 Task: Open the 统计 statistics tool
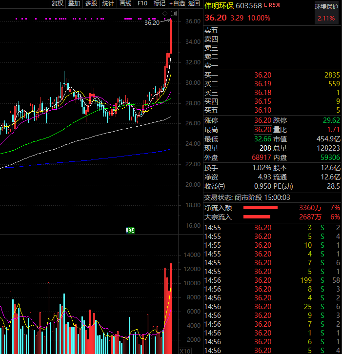point(108,3)
